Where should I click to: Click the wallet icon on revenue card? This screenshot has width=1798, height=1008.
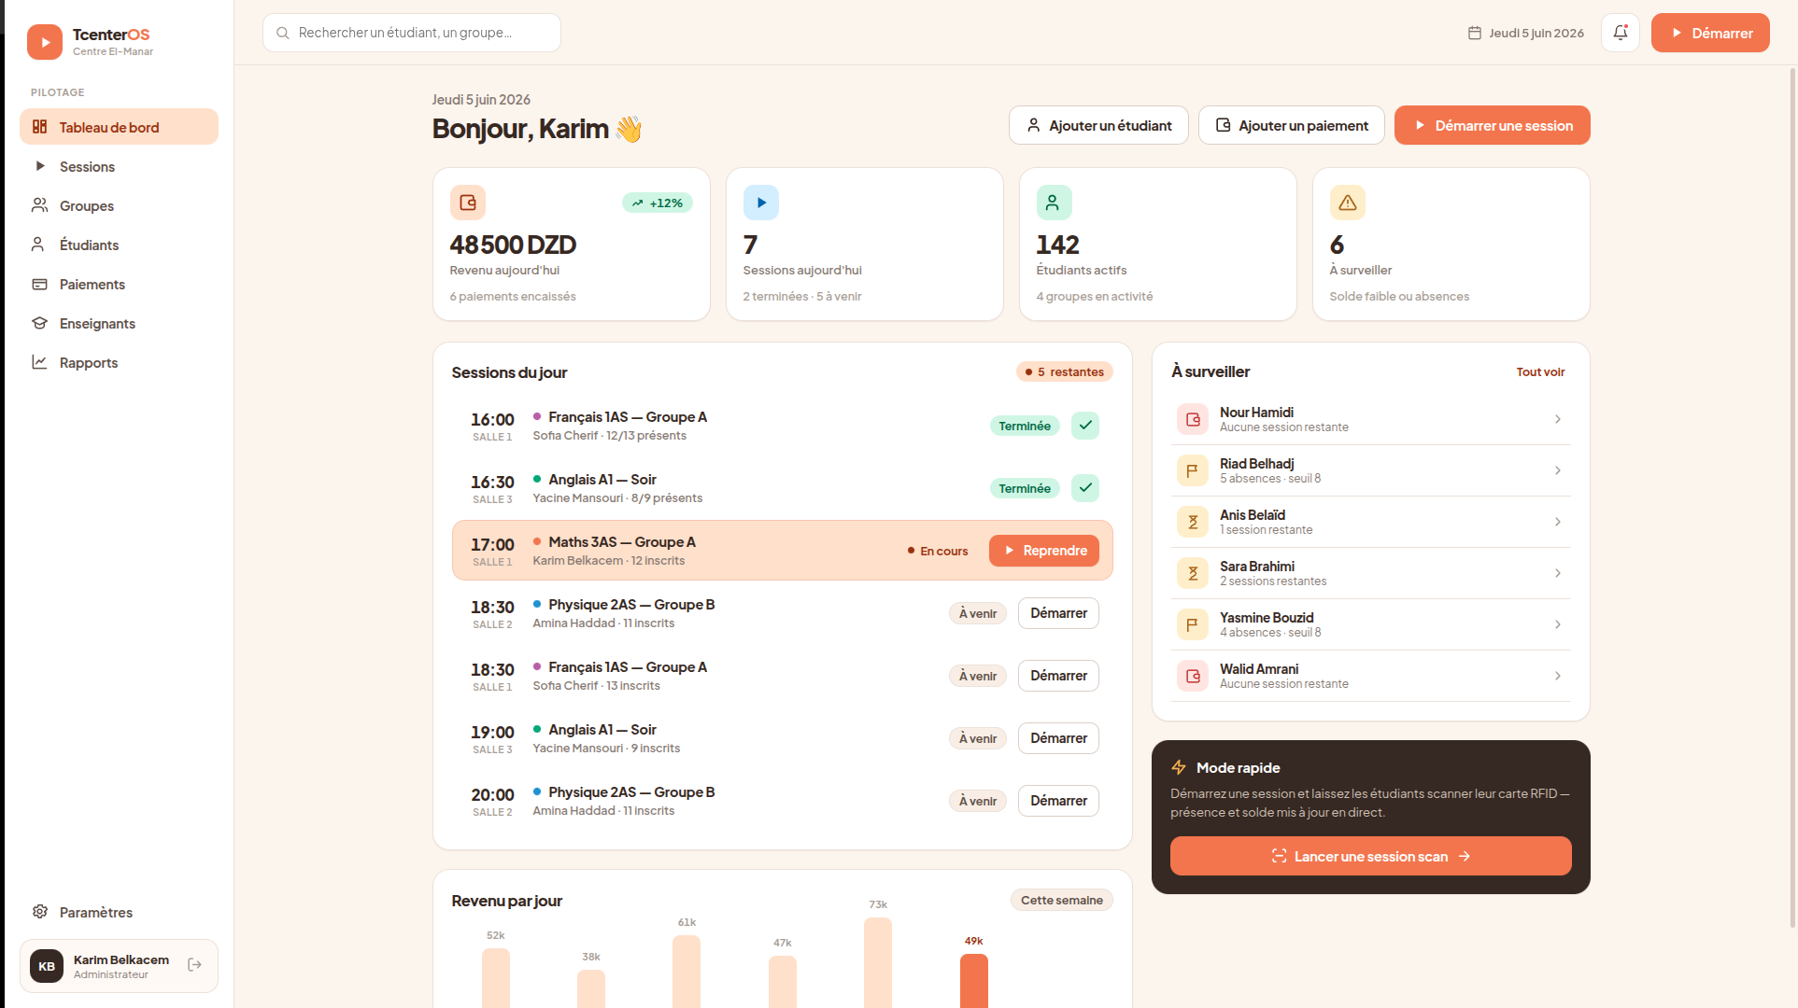468,203
